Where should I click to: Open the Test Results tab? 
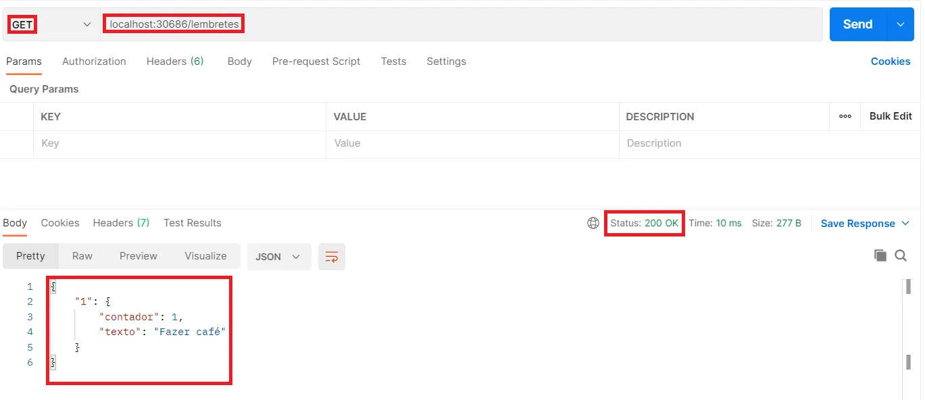pyautogui.click(x=193, y=223)
